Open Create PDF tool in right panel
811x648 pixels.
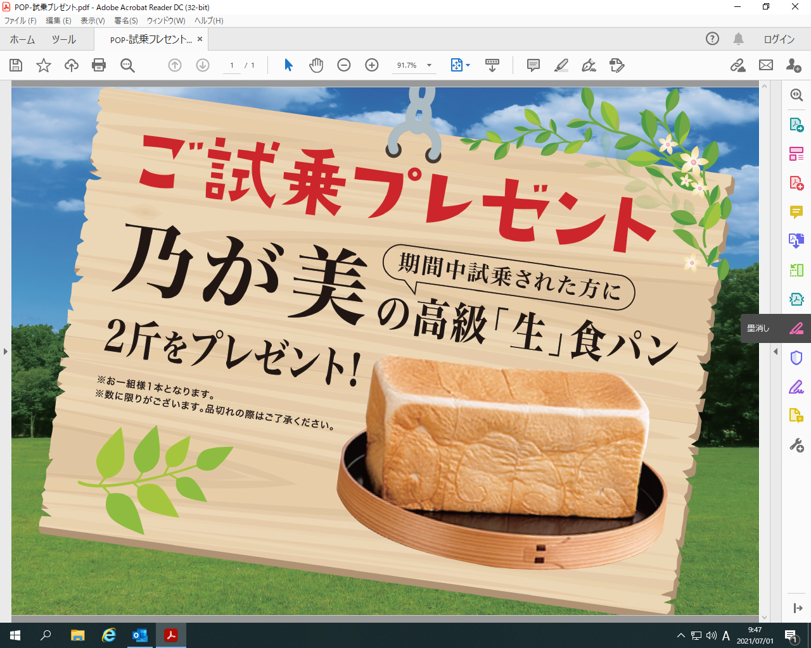point(796,183)
